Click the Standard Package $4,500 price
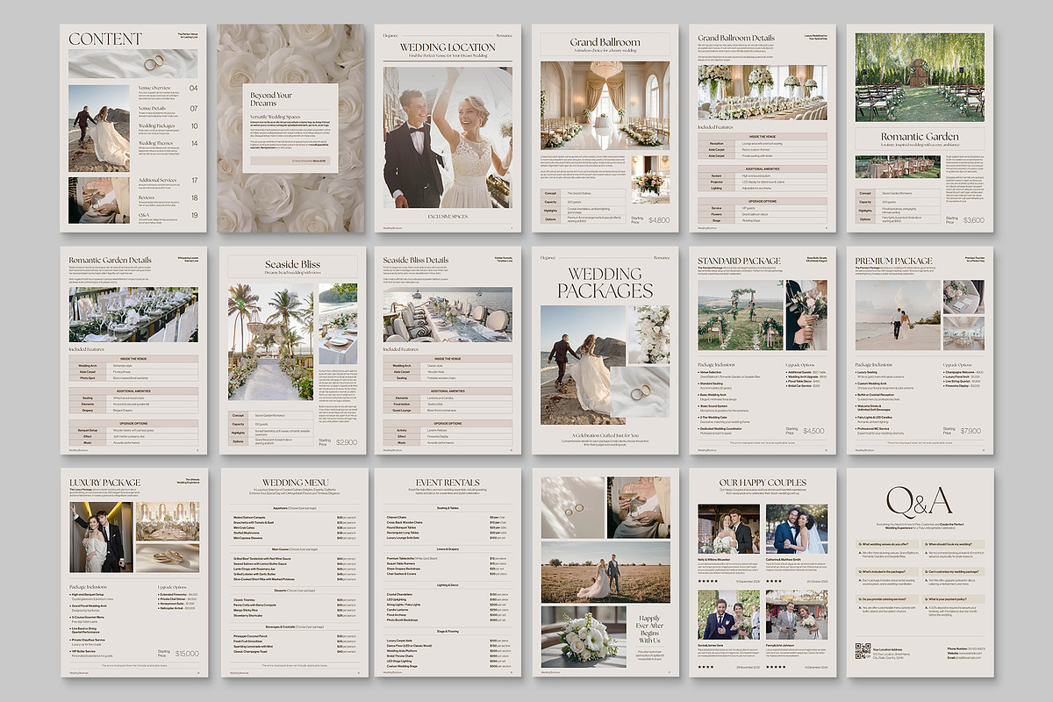This screenshot has width=1053, height=702. (x=813, y=431)
